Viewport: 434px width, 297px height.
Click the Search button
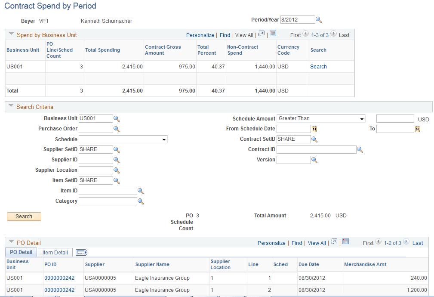[x=24, y=217]
